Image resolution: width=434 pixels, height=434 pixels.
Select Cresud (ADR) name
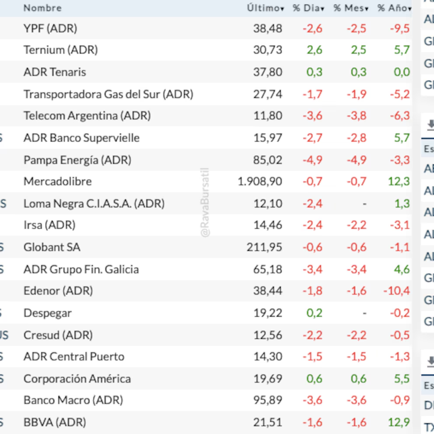58,335
